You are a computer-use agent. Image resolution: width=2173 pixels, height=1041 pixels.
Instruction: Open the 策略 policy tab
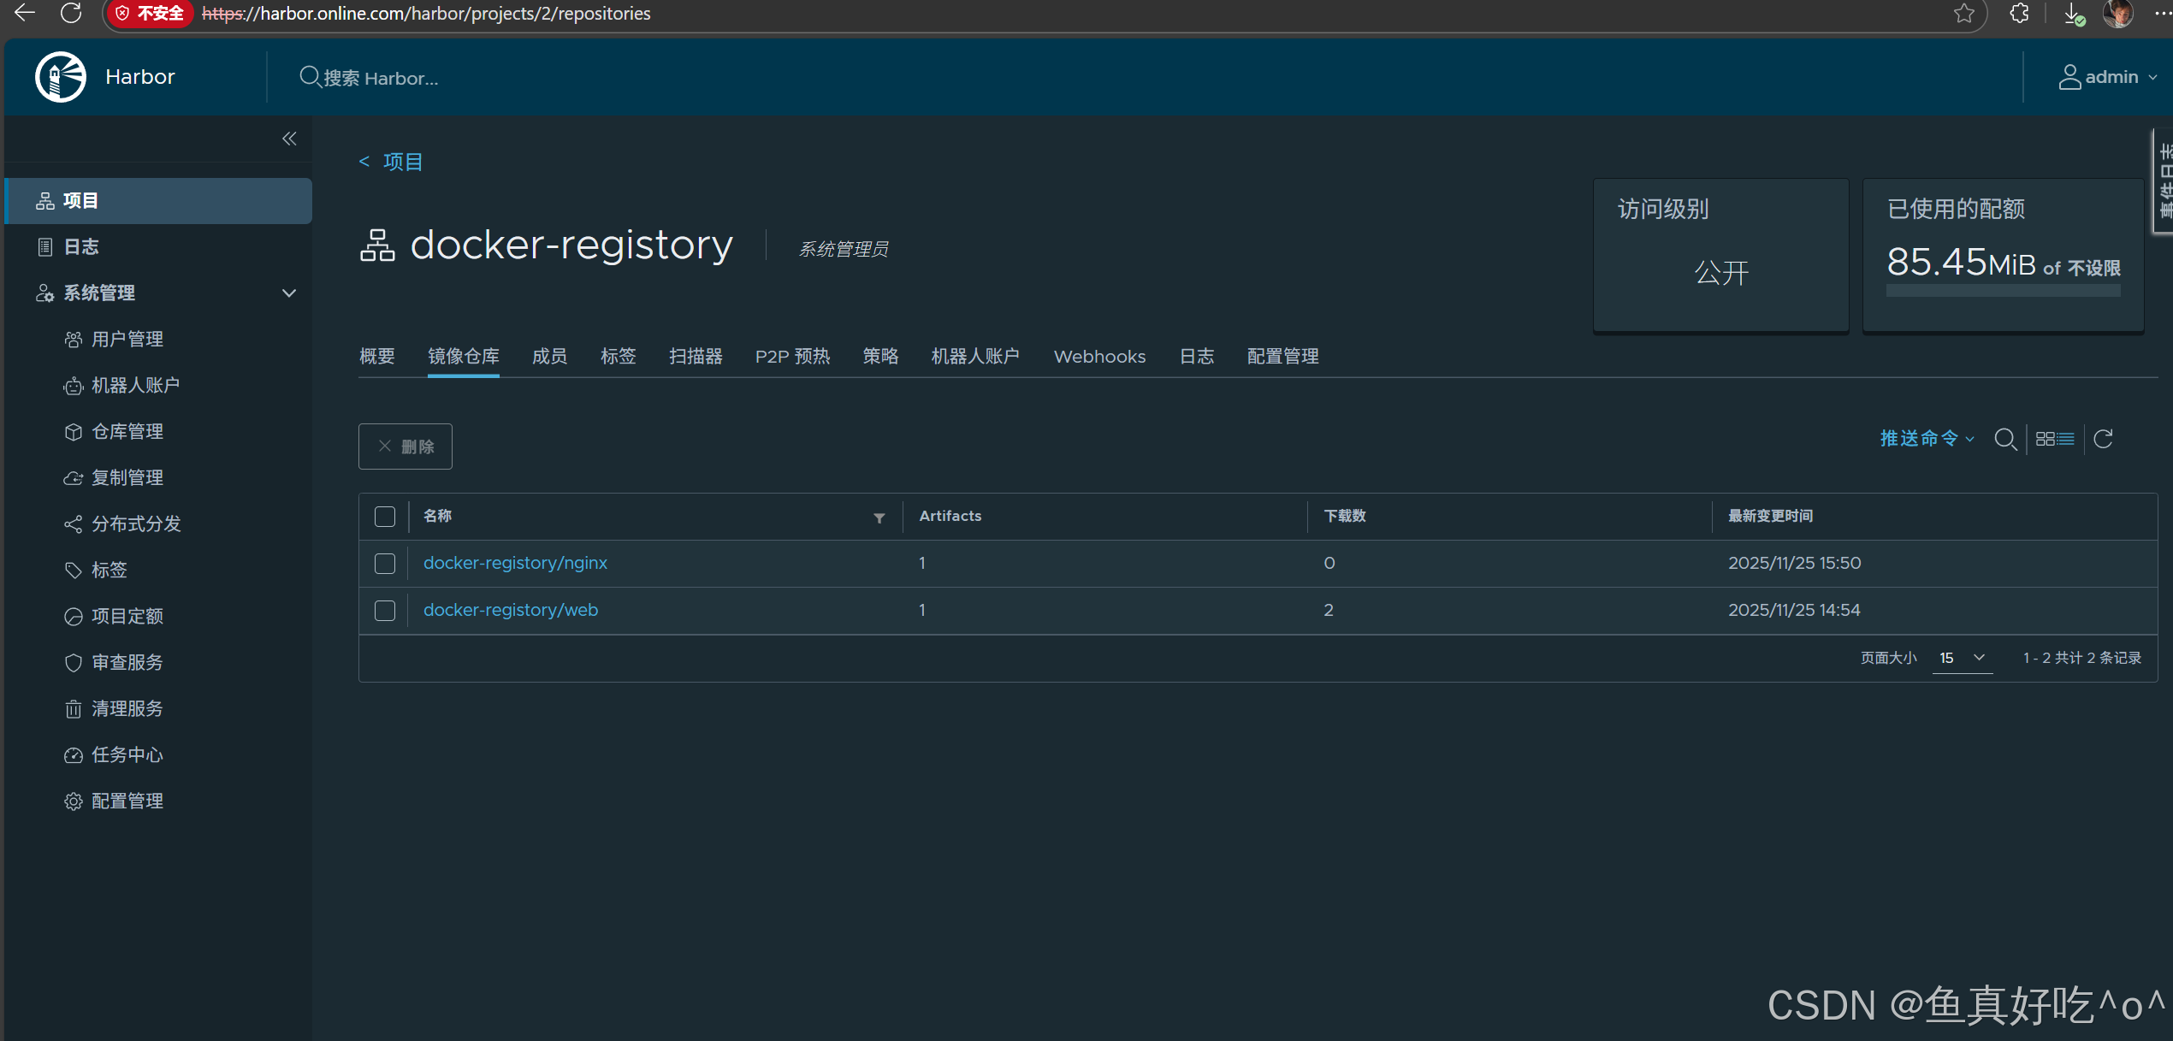tap(880, 357)
